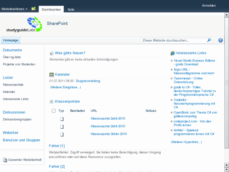Click the vertical scrollbar up arrow
The image size is (229, 172).
(226, 15)
